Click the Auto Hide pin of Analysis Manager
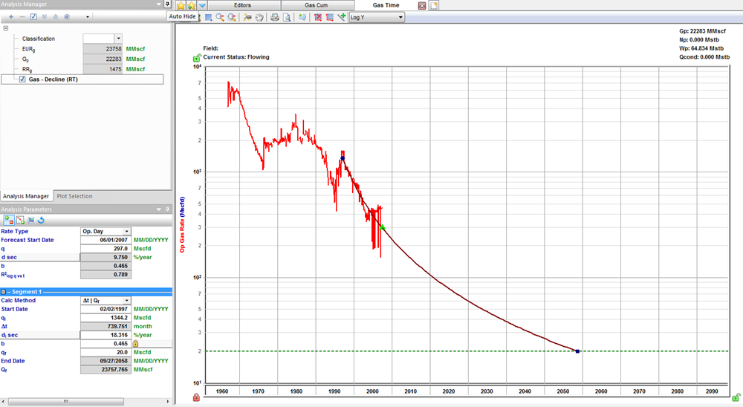Screen dimensions: 743x407 (x=167, y=4)
